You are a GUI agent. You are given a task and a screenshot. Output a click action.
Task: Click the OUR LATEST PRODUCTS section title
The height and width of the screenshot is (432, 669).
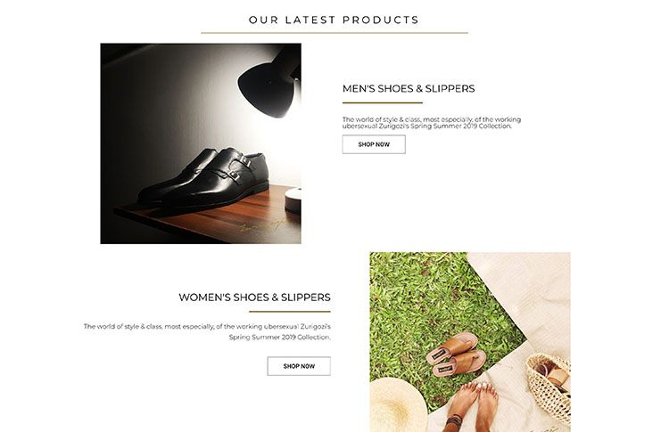pyautogui.click(x=334, y=20)
